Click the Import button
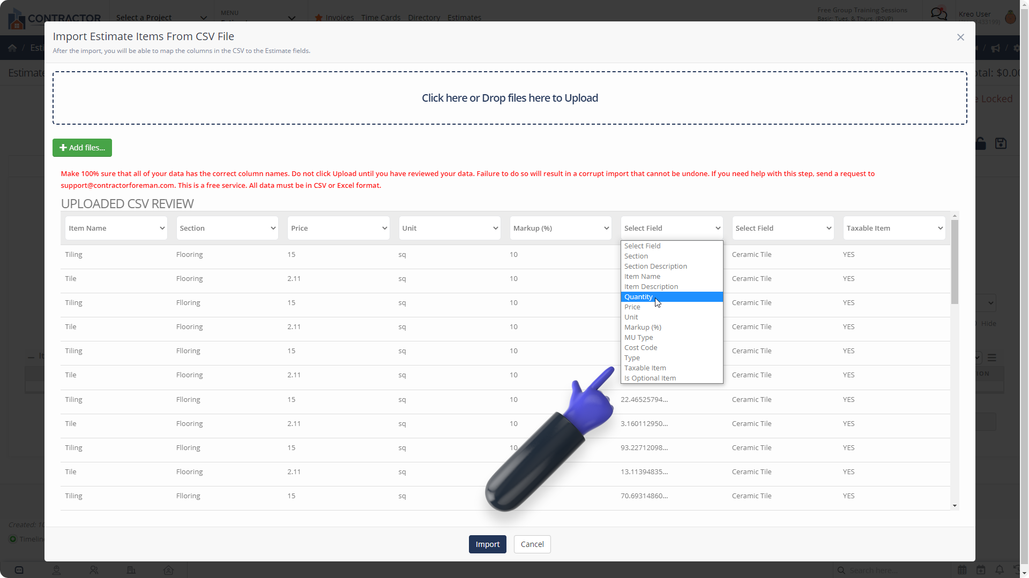 tap(487, 544)
